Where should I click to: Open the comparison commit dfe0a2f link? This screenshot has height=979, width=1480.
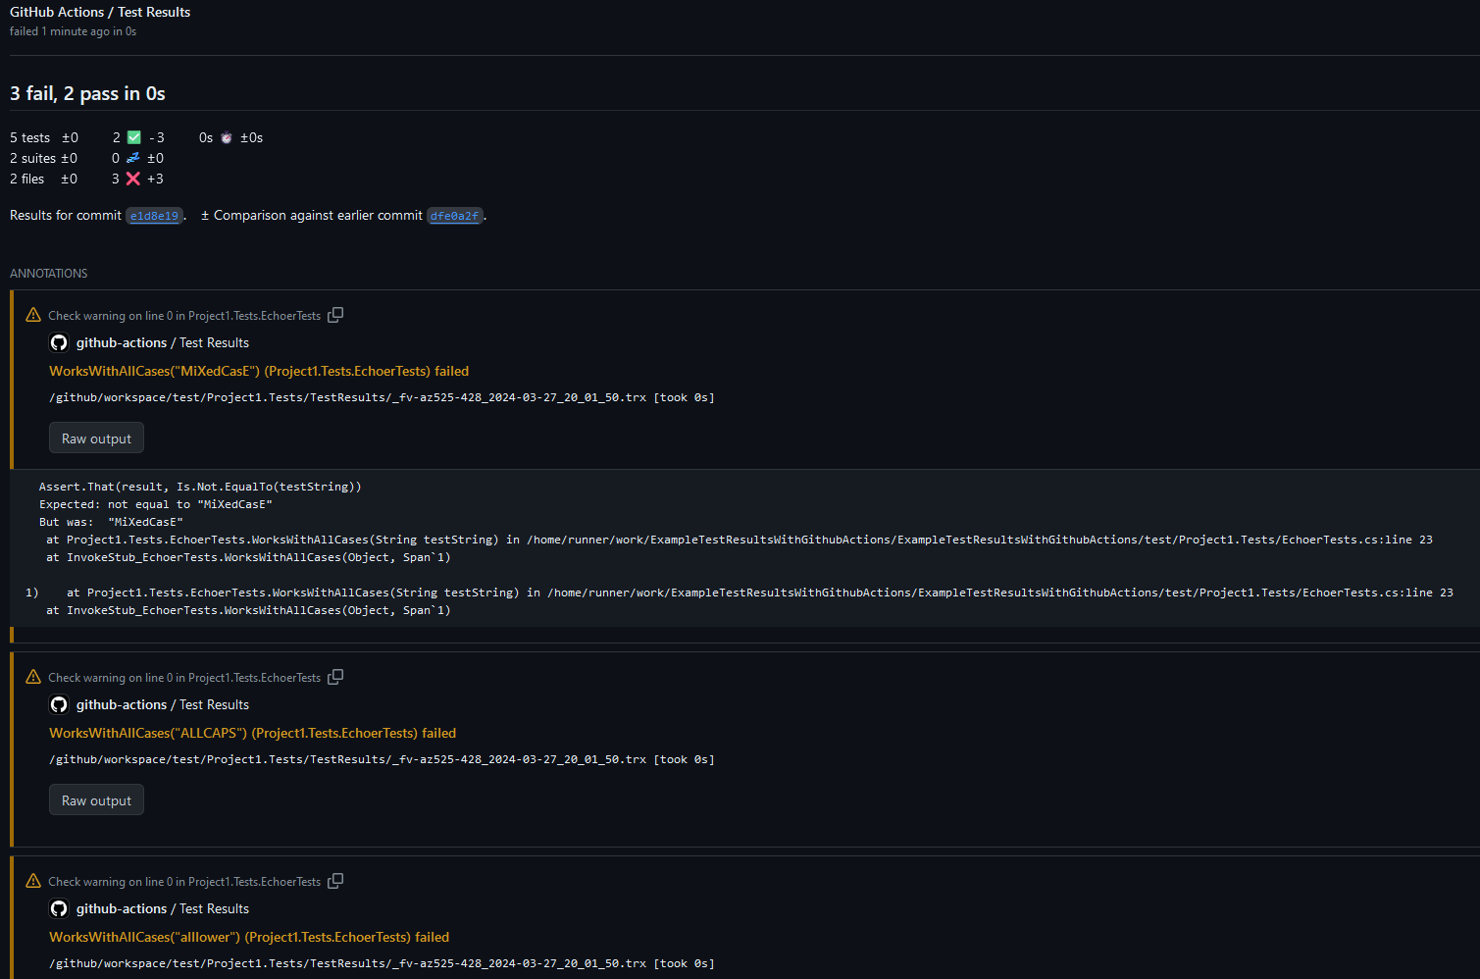[x=454, y=215]
